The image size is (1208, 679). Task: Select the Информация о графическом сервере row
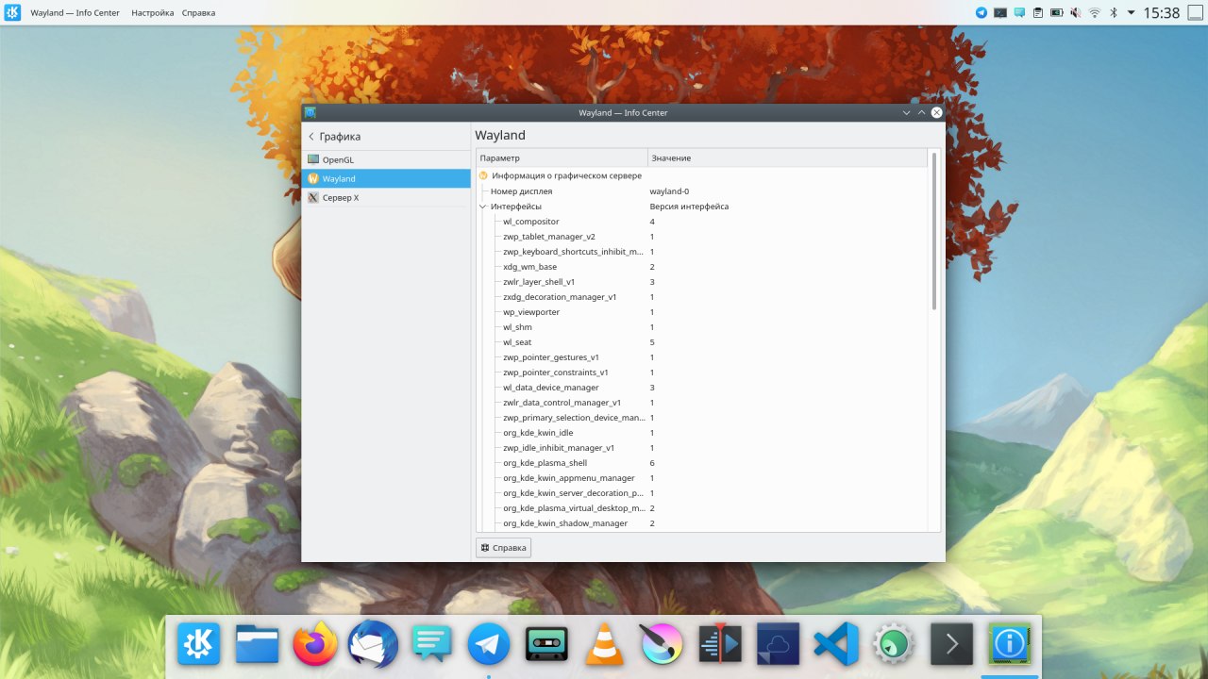(x=702, y=175)
